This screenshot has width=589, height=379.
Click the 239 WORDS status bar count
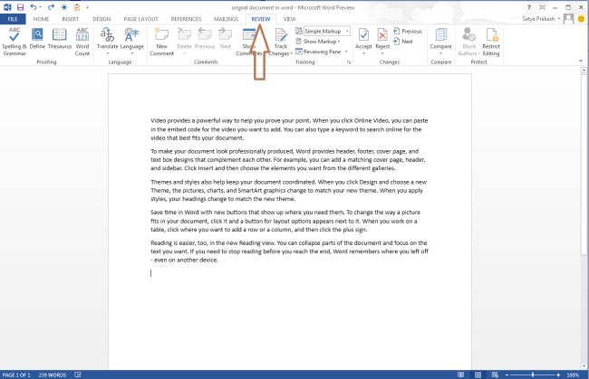[53, 374]
